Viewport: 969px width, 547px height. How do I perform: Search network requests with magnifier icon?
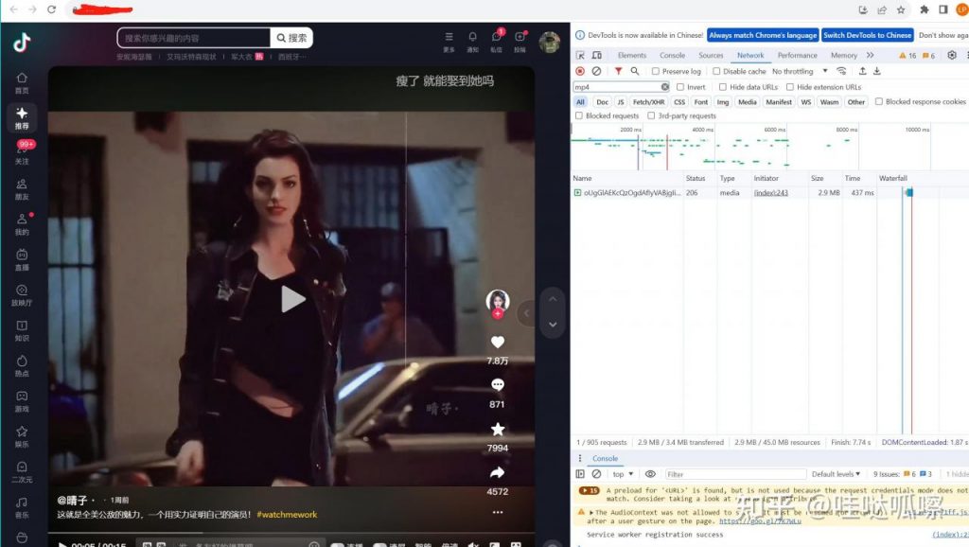(634, 71)
